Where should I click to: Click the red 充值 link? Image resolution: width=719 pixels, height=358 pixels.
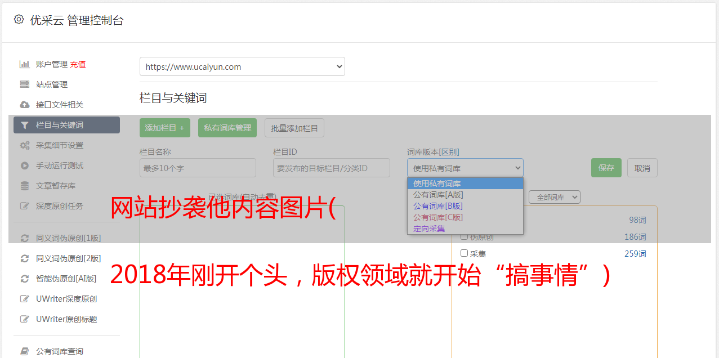coord(78,64)
